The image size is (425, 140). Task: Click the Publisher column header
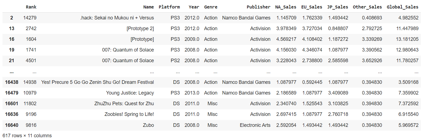(258, 7)
